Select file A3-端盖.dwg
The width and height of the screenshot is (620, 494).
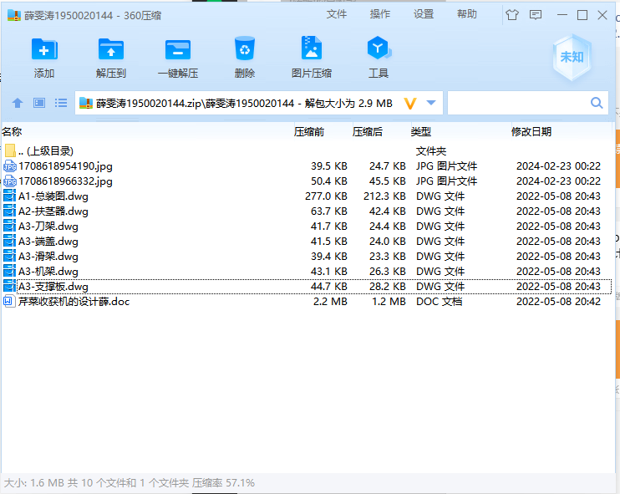pyautogui.click(x=307, y=242)
